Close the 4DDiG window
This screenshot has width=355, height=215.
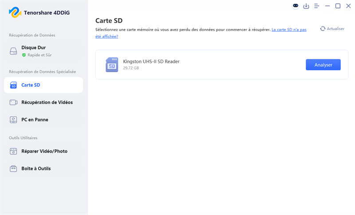click(x=348, y=6)
